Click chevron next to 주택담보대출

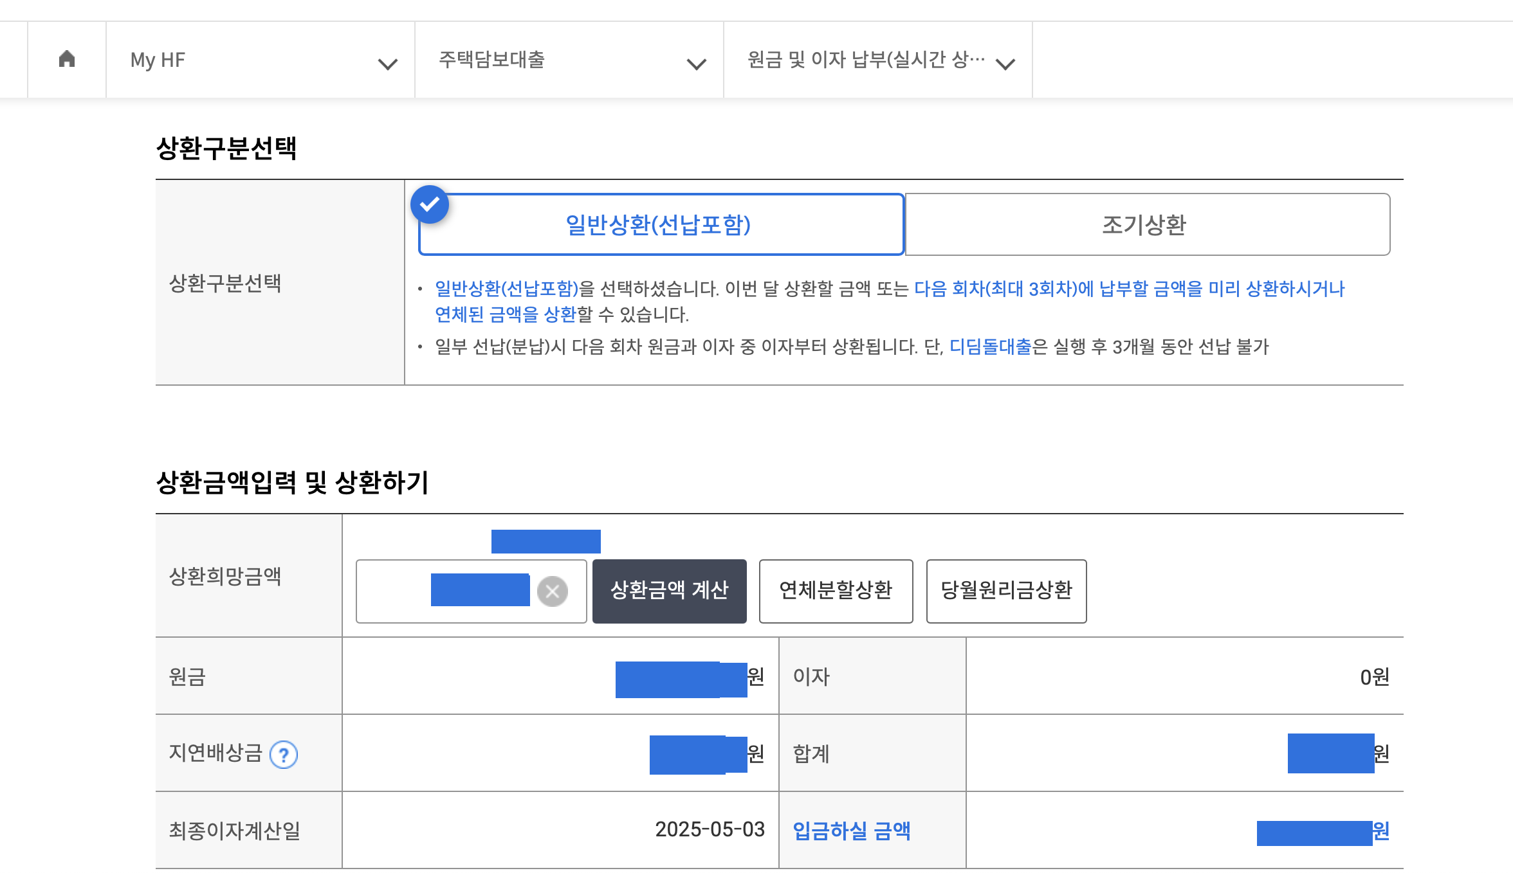click(696, 64)
